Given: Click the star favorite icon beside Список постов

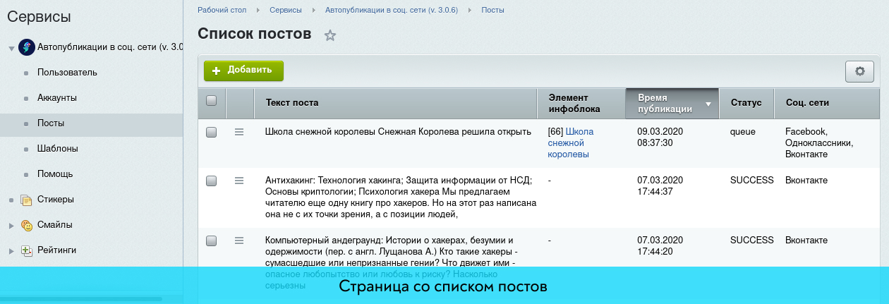Looking at the screenshot, I should pos(330,35).
